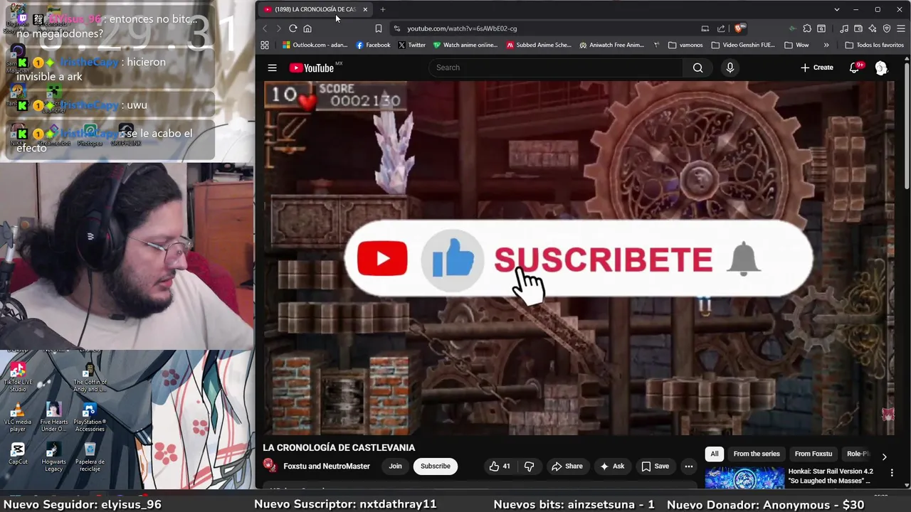Open Create menu on YouTube
This screenshot has height=512, width=911.
click(x=816, y=68)
